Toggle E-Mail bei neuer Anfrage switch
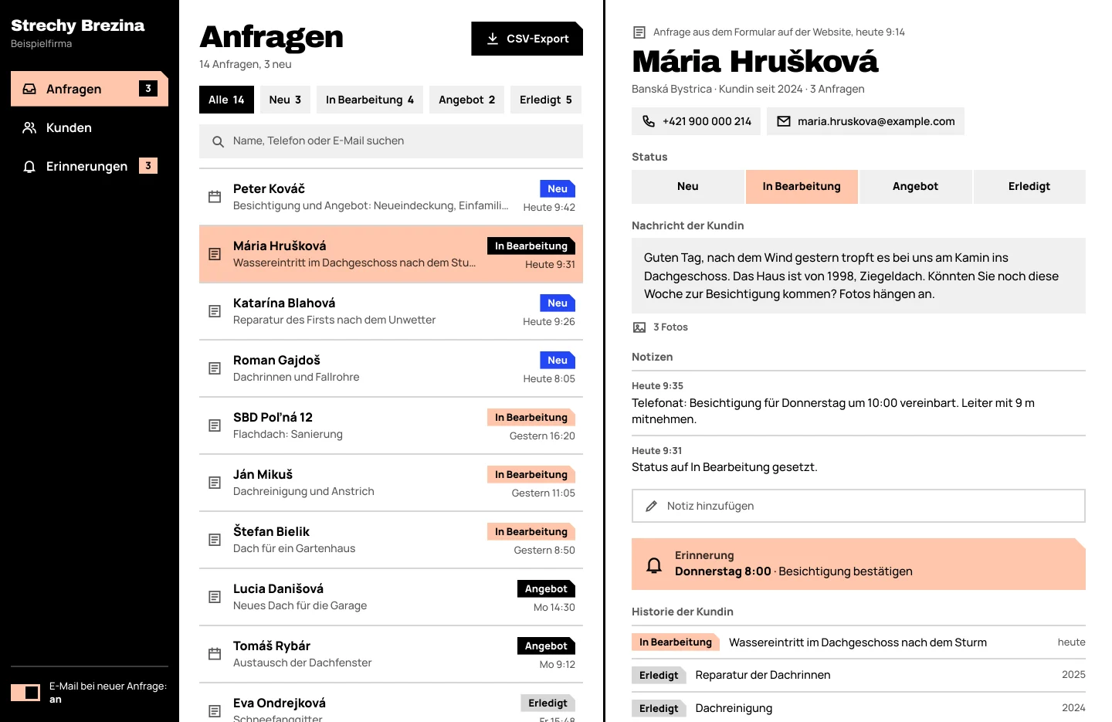Viewport: 1112px width, 722px height. [x=25, y=693]
